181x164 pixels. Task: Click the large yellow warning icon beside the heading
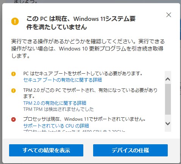[15, 21]
